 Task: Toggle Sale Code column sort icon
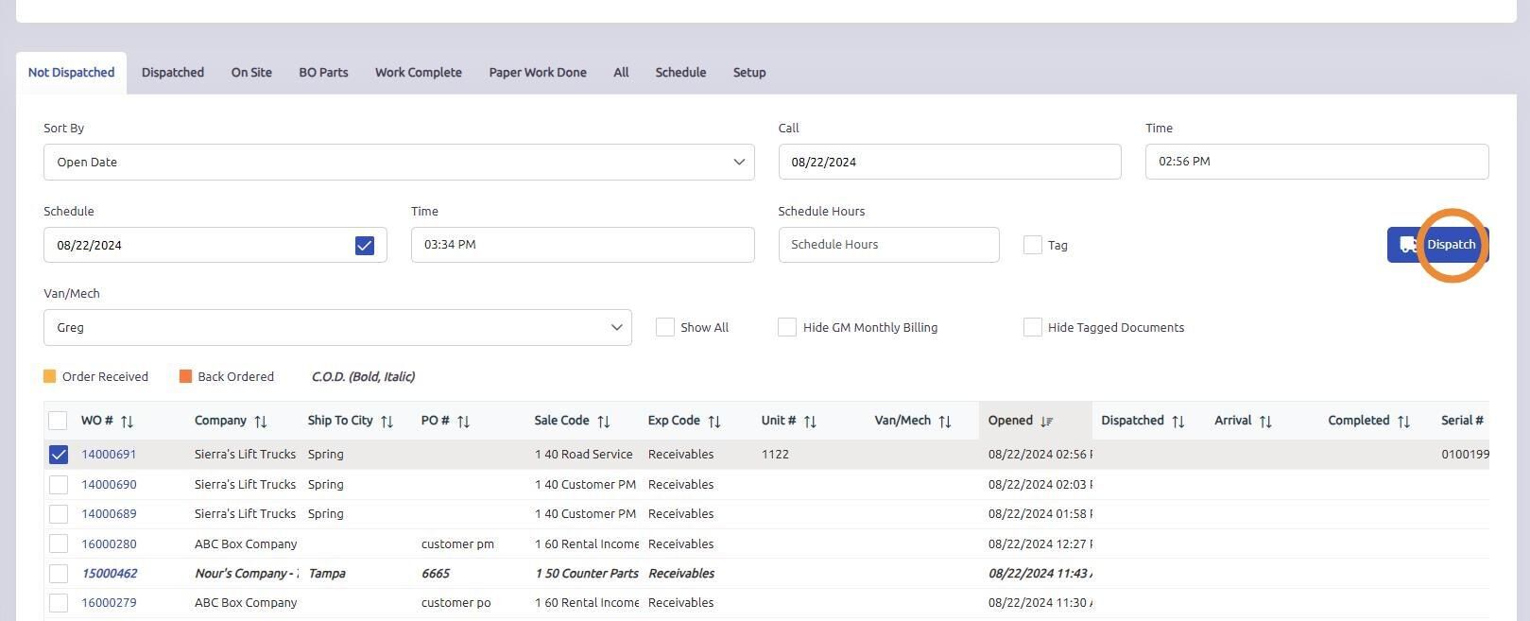coord(604,422)
